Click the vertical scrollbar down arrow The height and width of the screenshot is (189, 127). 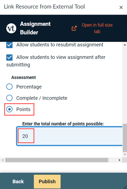125,154
